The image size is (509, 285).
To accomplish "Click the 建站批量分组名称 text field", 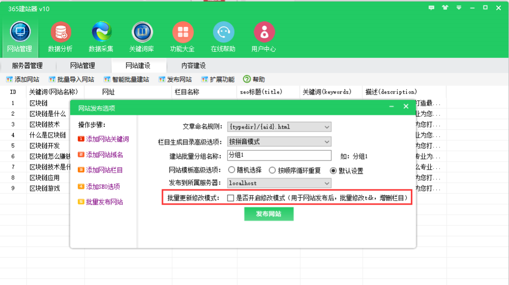I will [279, 155].
